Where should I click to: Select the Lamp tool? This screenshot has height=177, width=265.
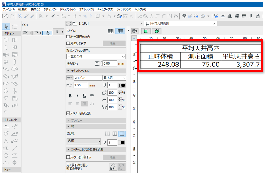click(6, 98)
